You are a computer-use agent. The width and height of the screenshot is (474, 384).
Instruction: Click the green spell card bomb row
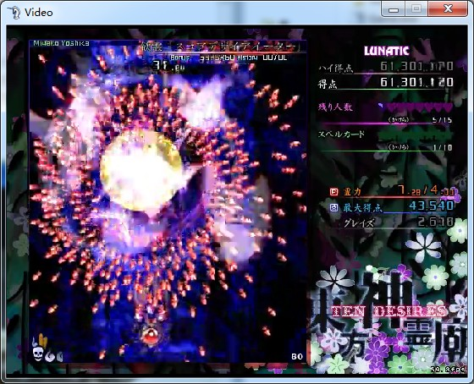416,135
